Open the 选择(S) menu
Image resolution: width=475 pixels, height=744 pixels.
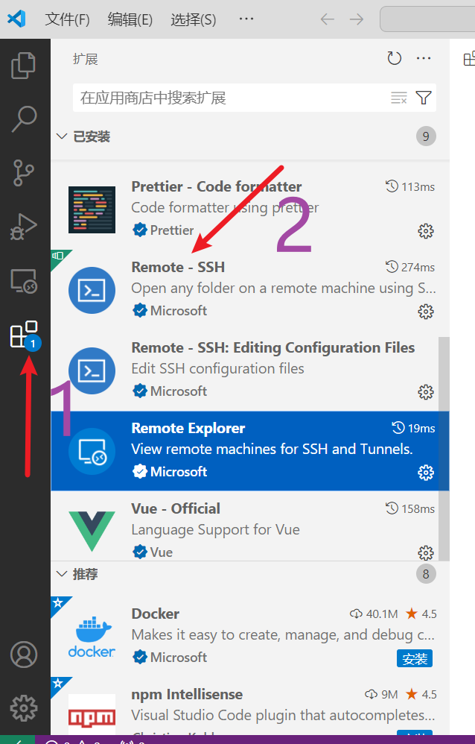tap(193, 19)
